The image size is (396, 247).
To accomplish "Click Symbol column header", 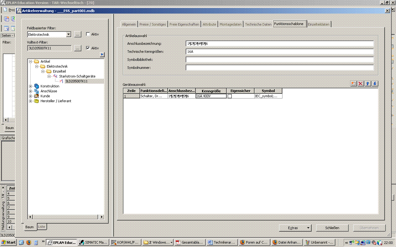I will pyautogui.click(x=268, y=91).
